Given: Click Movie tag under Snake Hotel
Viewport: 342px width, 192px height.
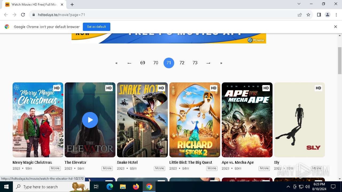Looking at the screenshot, I should [x=160, y=168].
